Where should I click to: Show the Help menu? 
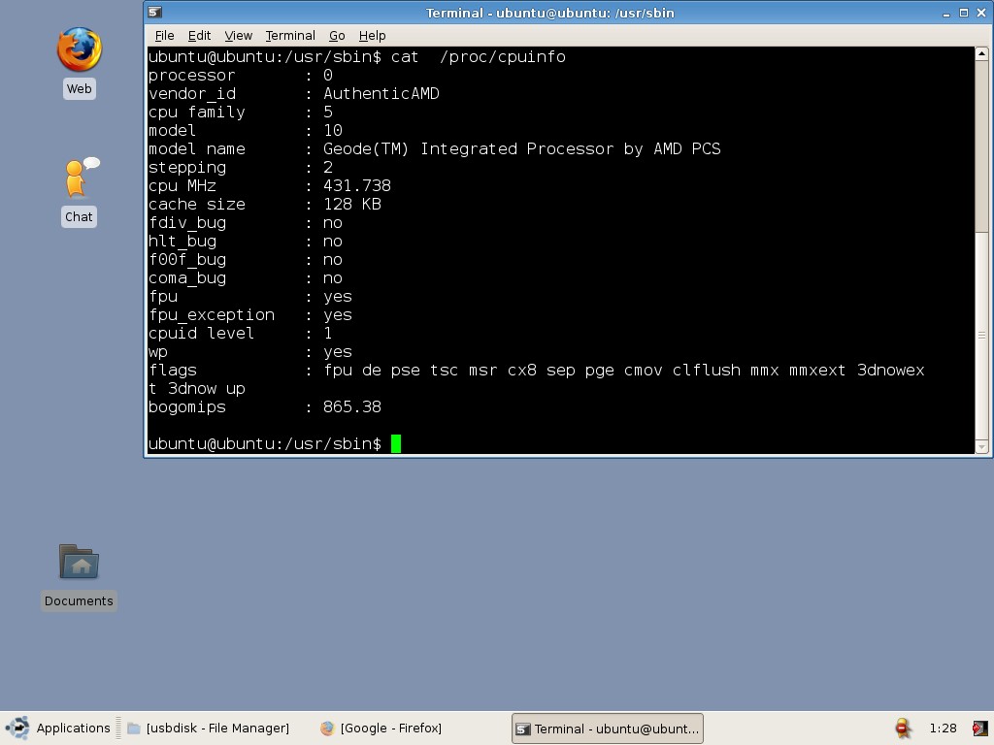(x=372, y=35)
